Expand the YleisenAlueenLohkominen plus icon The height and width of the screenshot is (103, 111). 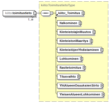(x=103, y=94)
